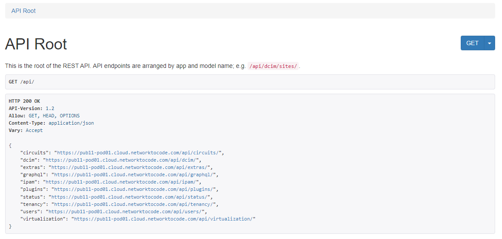Navigate to the graphql endpoint URL

click(134, 175)
